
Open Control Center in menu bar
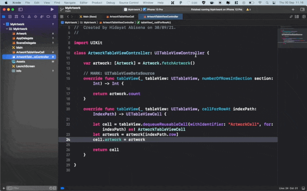(x=274, y=3)
